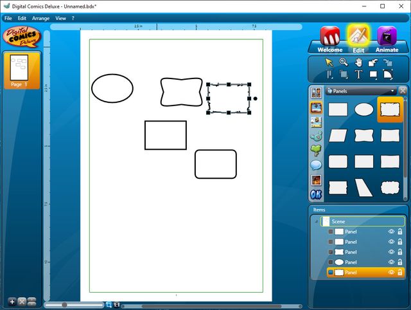
Task: Open the File menu
Action: click(x=8, y=18)
